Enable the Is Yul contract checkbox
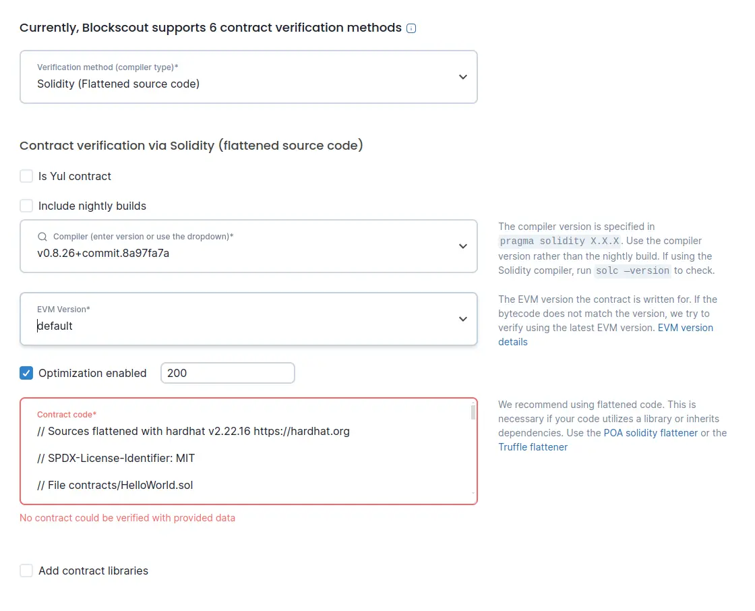 26,177
